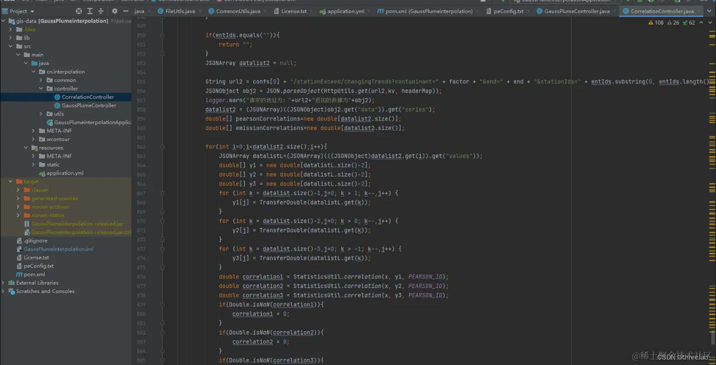Toggle code fold at line 867

(163, 193)
